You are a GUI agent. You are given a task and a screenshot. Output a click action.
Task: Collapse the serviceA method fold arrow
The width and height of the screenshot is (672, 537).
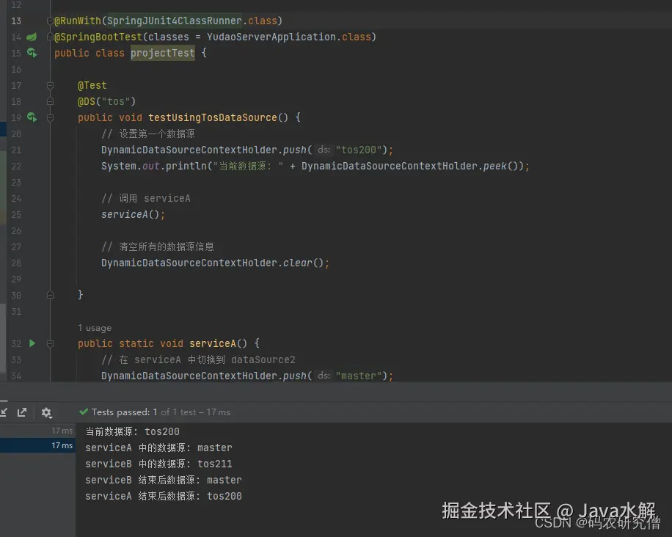(48, 343)
